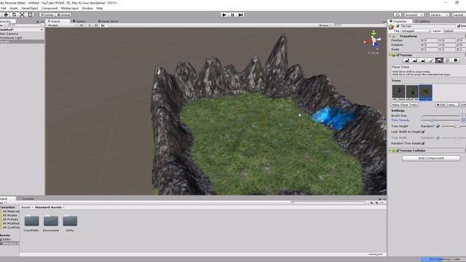Screen dimensions: 466x262
Task: Select the Place Trees terrain tool
Action: tap(439, 60)
